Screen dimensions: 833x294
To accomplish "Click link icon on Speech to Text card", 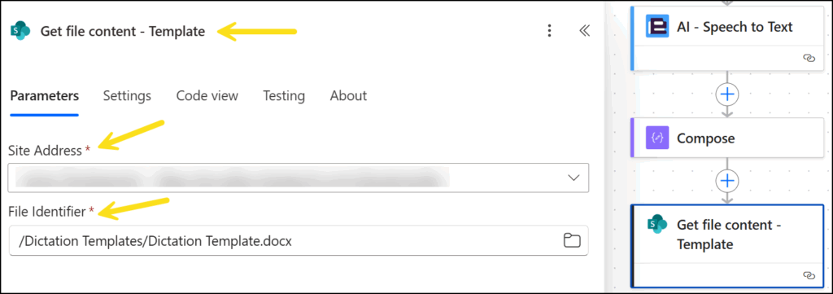I will click(x=809, y=59).
